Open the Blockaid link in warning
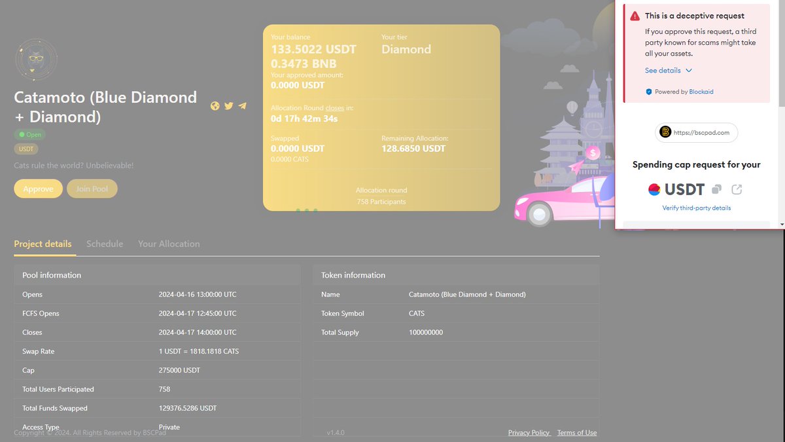This screenshot has width=785, height=442. point(701,92)
